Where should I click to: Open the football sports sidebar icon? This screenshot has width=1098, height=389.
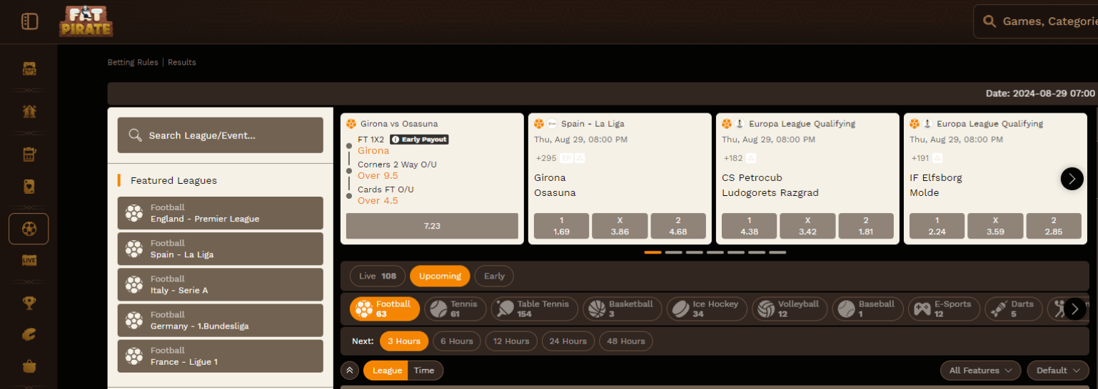click(29, 229)
